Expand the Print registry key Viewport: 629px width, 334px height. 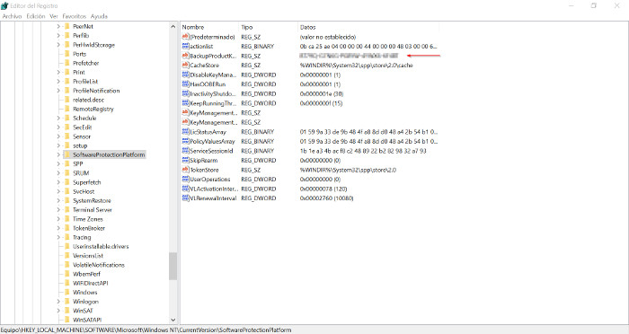[58, 72]
